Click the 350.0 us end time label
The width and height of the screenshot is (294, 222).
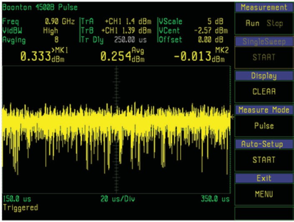(x=215, y=199)
